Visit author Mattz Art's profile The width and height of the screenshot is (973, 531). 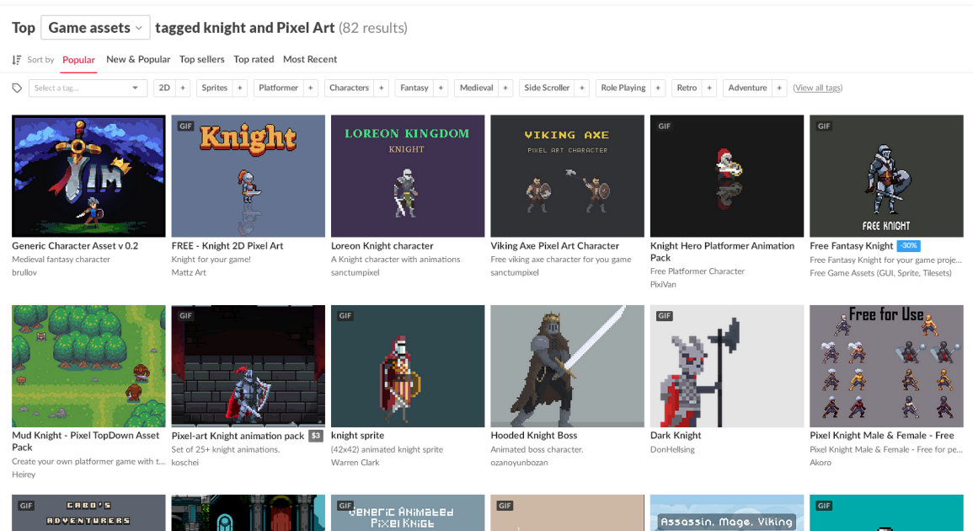pyautogui.click(x=189, y=272)
